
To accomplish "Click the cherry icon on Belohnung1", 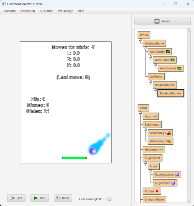I will point(169,133).
